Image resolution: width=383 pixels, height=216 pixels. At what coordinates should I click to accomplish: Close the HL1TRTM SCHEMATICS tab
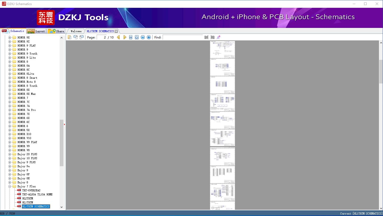116,31
